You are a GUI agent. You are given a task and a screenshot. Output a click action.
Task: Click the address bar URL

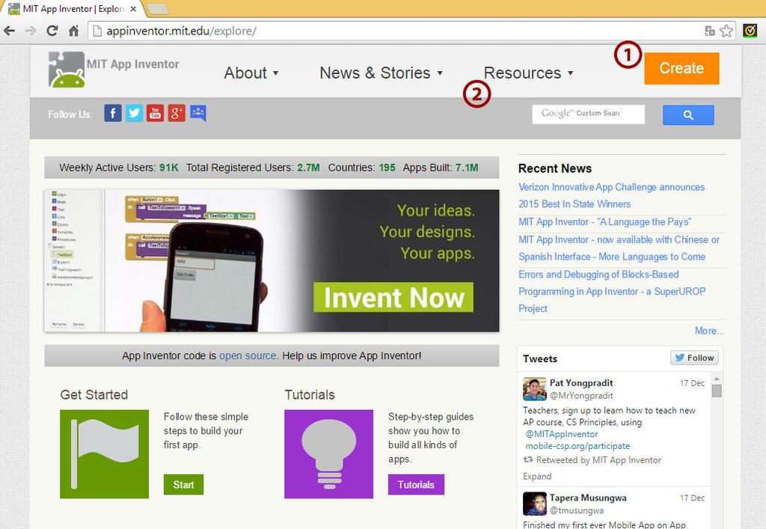coord(181,31)
